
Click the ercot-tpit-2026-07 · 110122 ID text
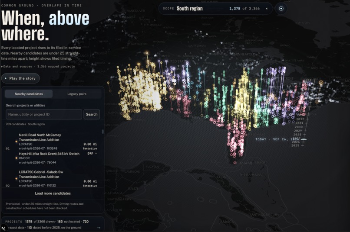coord(37,185)
